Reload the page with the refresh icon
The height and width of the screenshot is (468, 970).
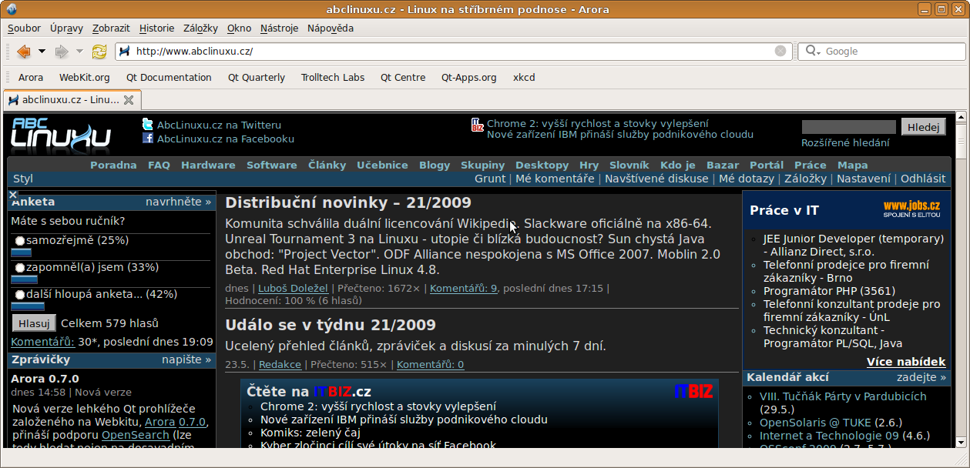(99, 52)
